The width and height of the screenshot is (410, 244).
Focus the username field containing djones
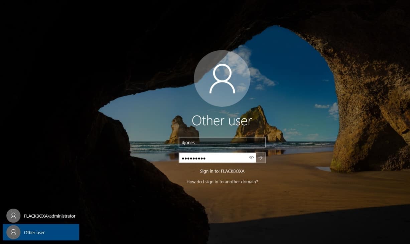pyautogui.click(x=222, y=142)
